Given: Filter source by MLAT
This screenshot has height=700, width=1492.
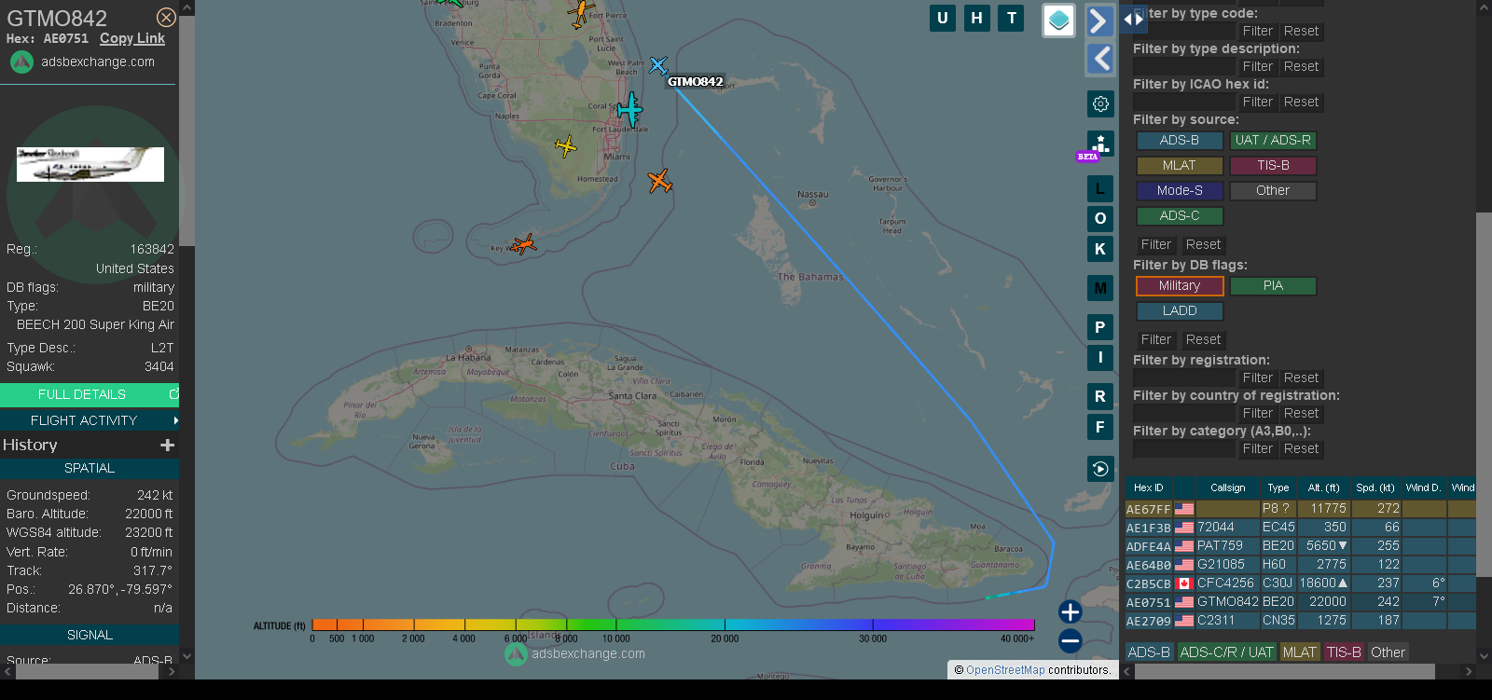Looking at the screenshot, I should tap(1180, 166).
